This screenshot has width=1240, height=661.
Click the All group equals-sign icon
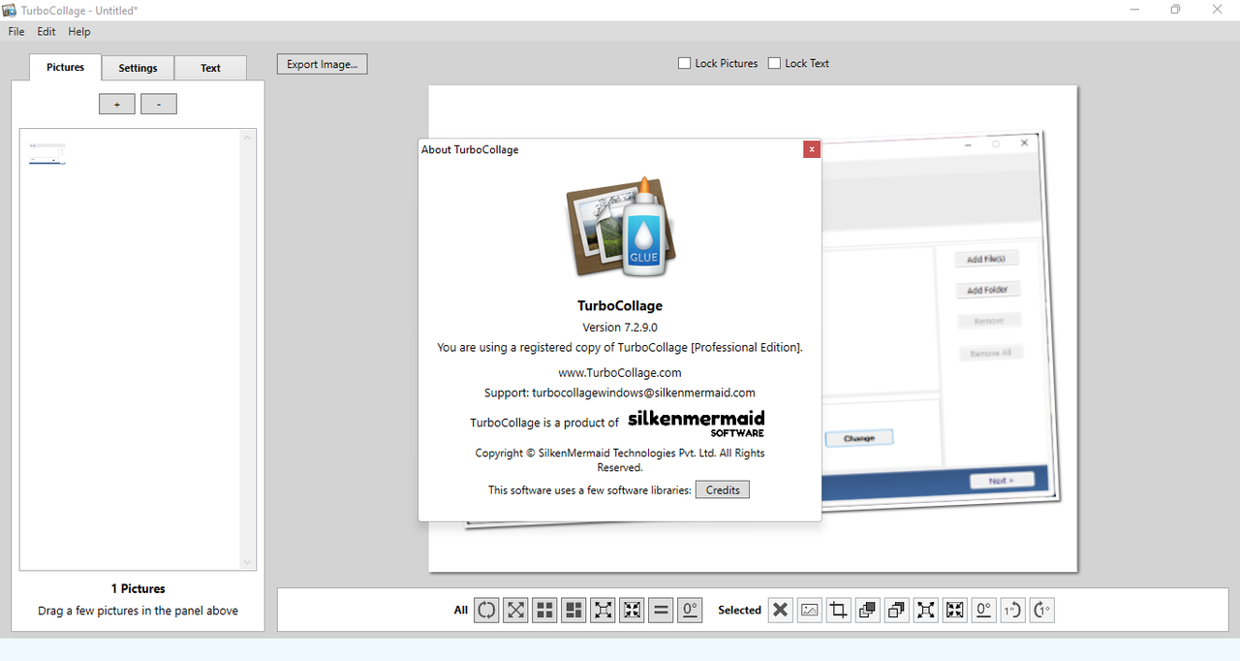point(661,610)
